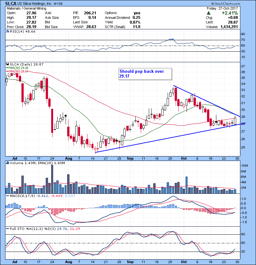The image size is (256, 265).
Task: Click the candlestick icon before SLCA (Daily)
Action: coord(7,64)
